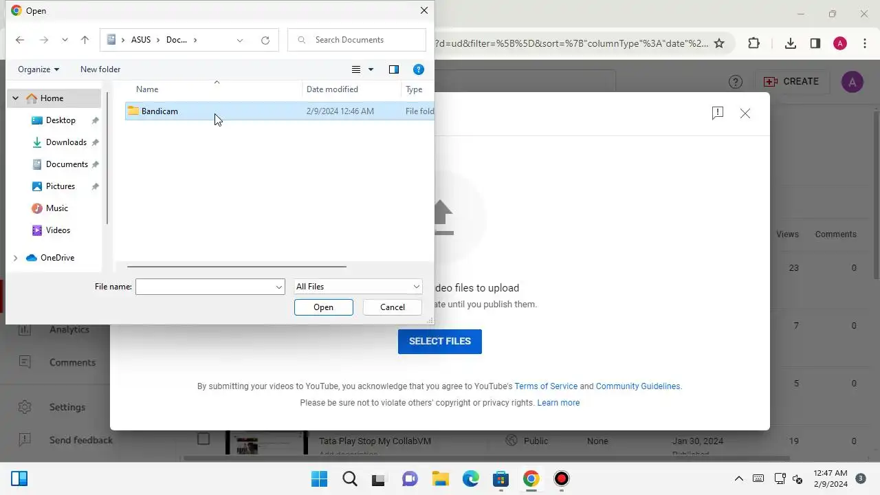
Task: Open taskbar Search
Action: [x=350, y=478]
